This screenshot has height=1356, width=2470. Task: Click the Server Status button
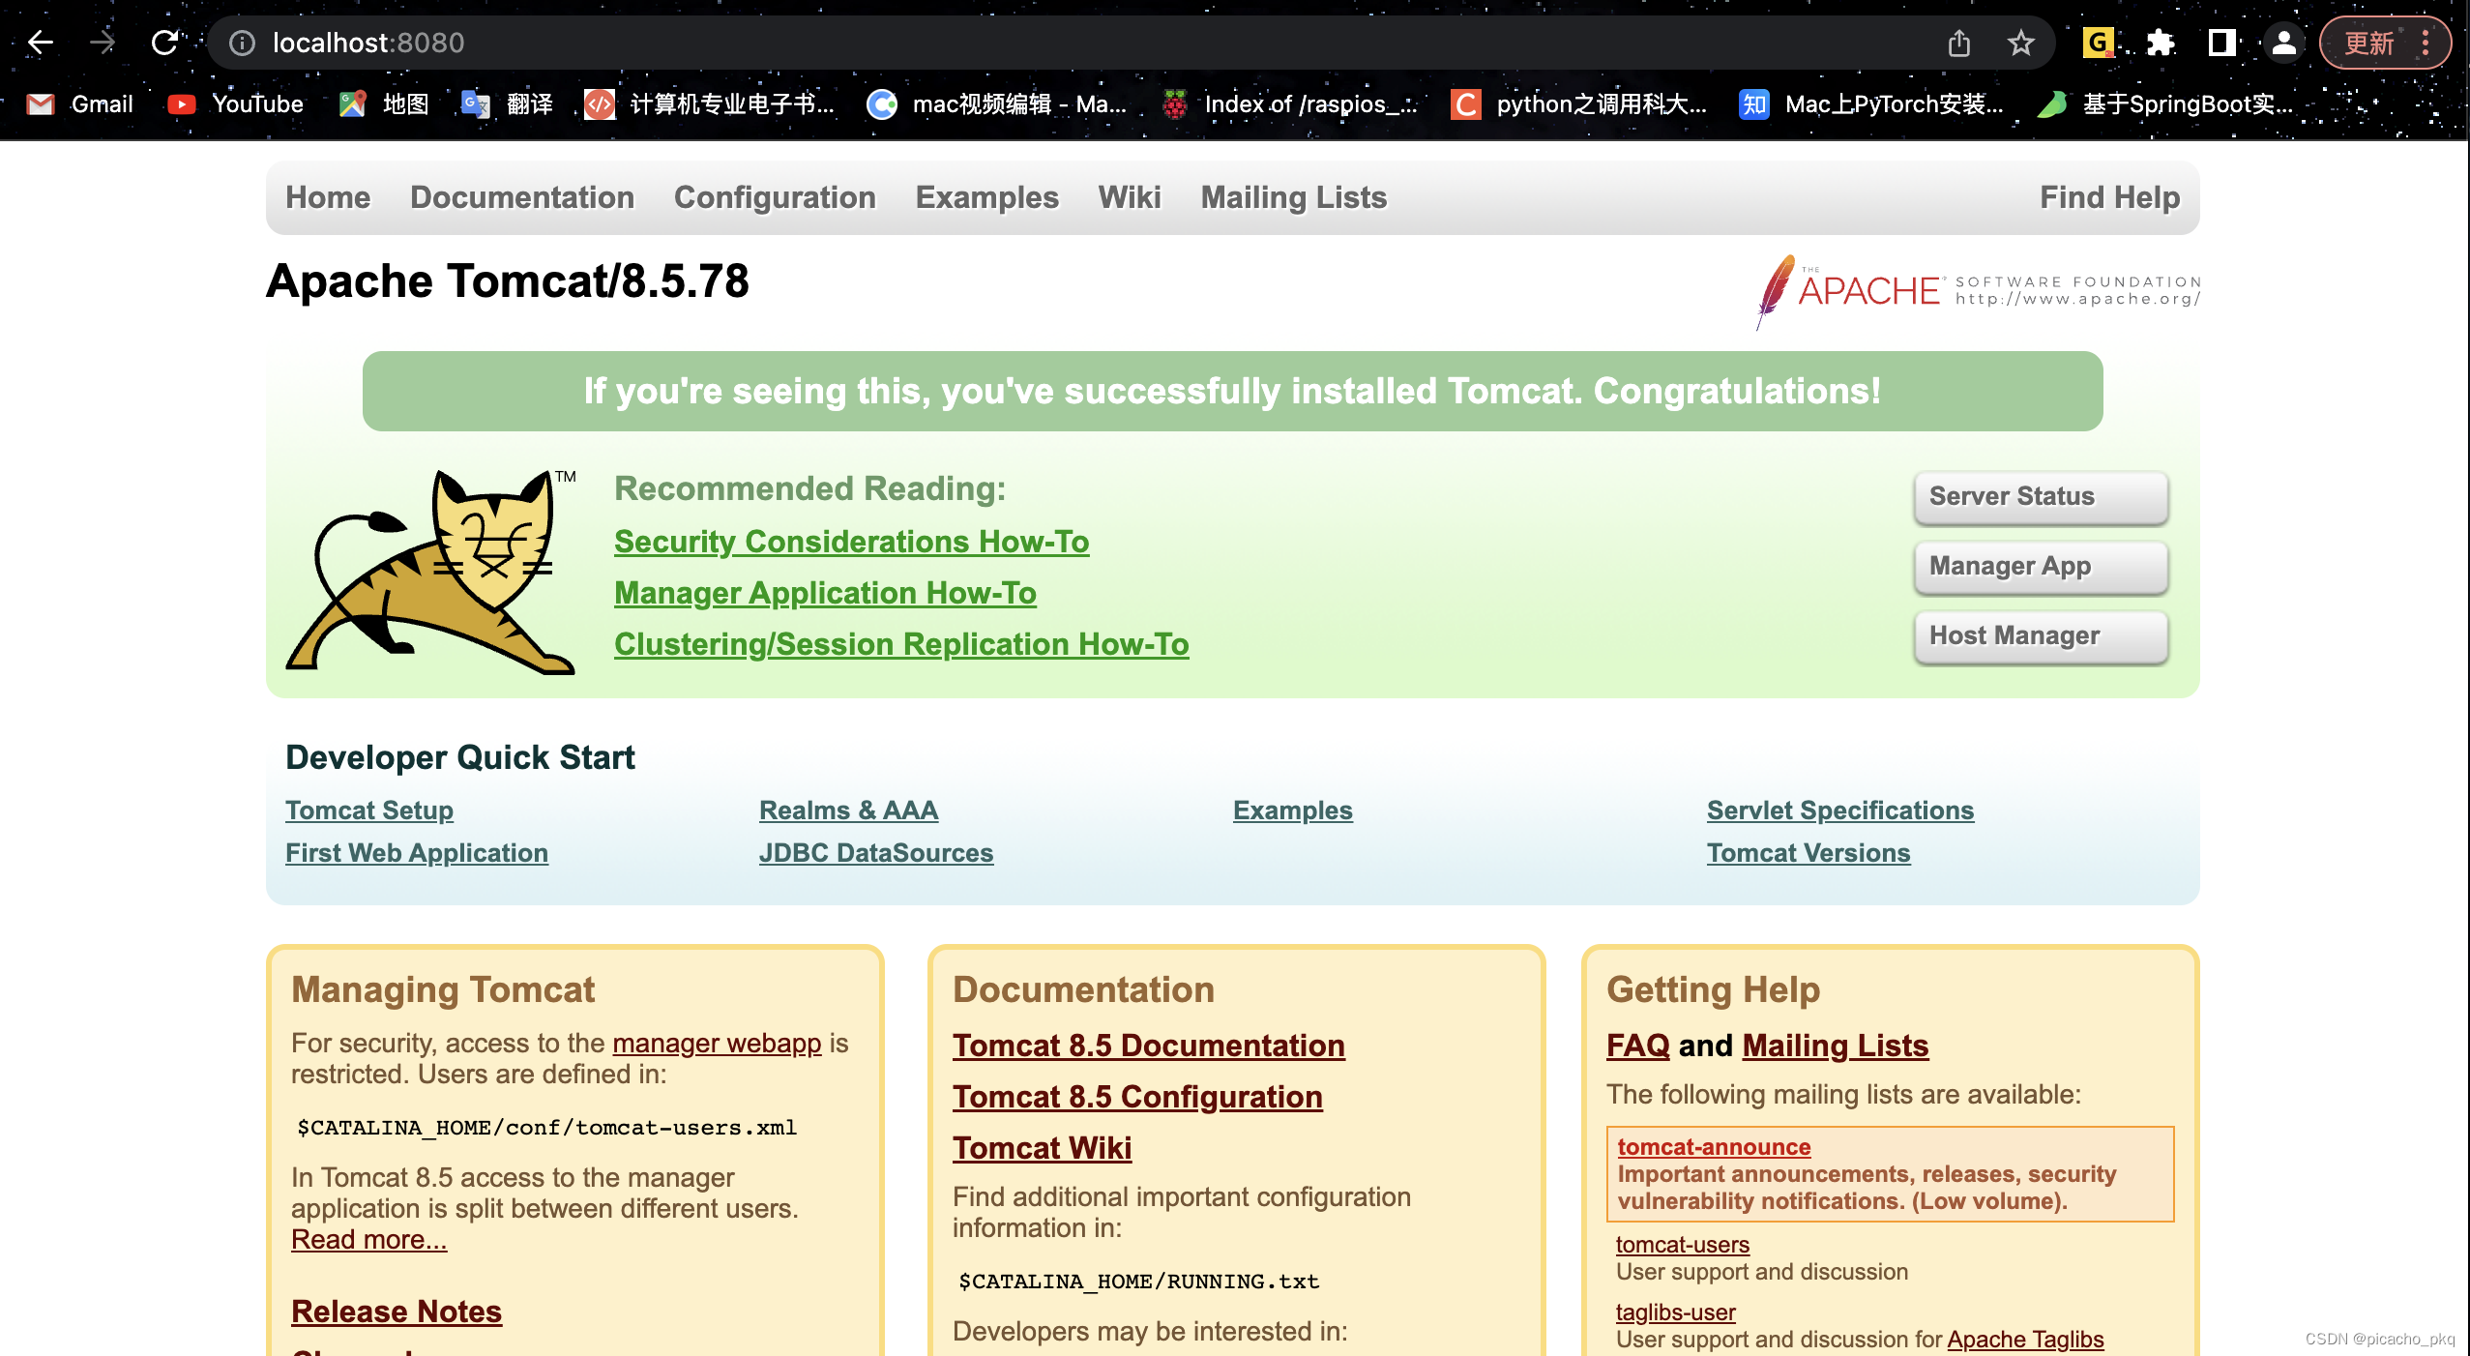pyautogui.click(x=2040, y=497)
